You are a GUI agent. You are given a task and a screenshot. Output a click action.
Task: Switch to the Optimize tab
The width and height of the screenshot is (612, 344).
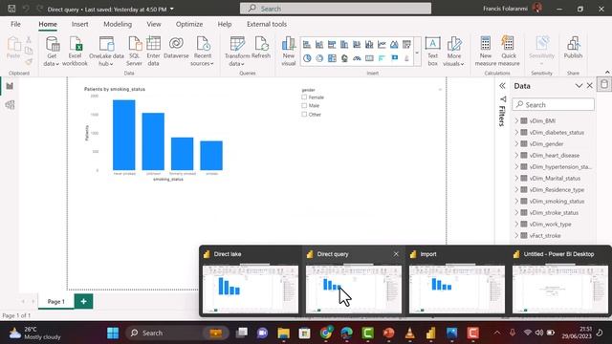tap(189, 24)
